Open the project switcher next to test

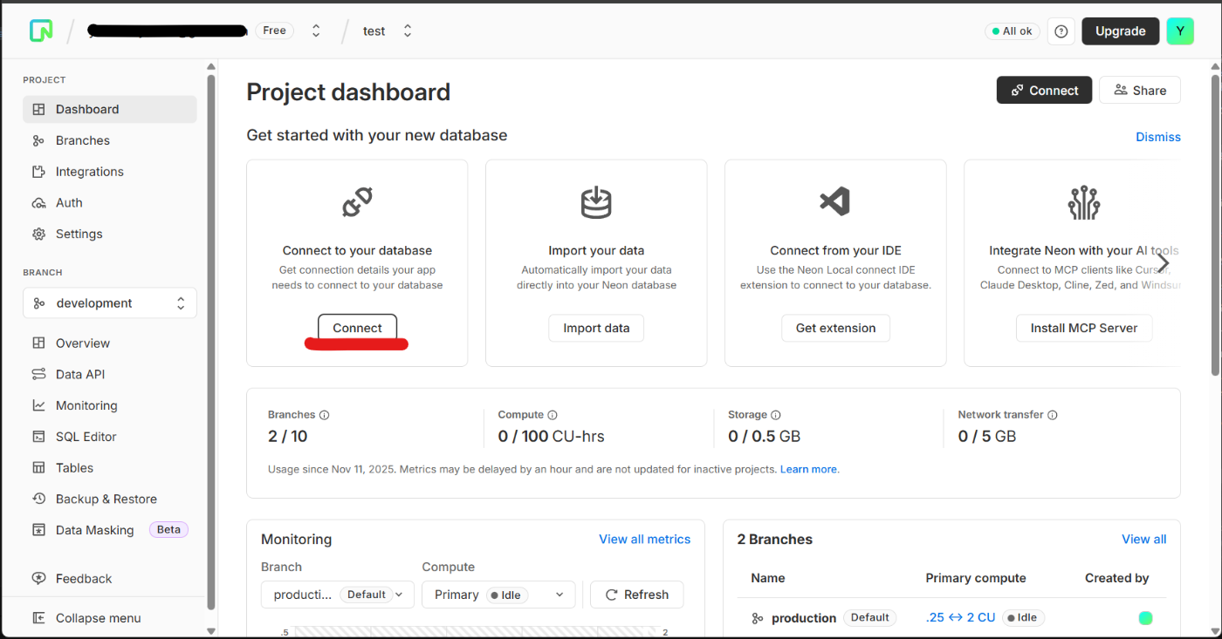coord(408,31)
